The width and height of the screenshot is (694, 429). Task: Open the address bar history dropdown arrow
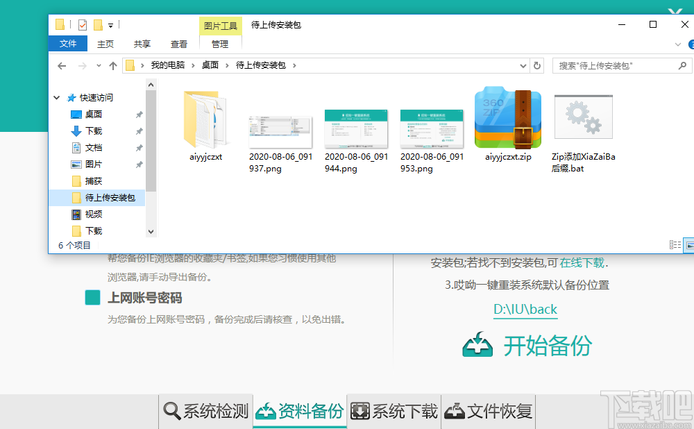524,65
